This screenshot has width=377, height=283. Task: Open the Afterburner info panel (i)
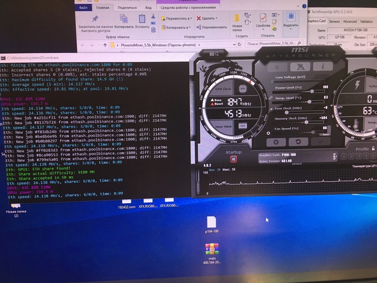click(323, 66)
